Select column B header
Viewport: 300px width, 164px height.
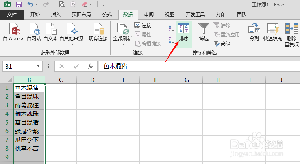29,80
